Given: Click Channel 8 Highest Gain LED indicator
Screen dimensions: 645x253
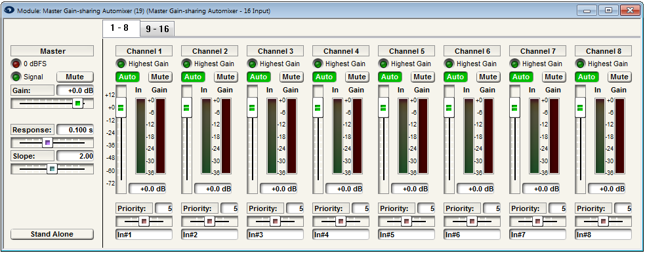Looking at the screenshot, I should tap(581, 64).
